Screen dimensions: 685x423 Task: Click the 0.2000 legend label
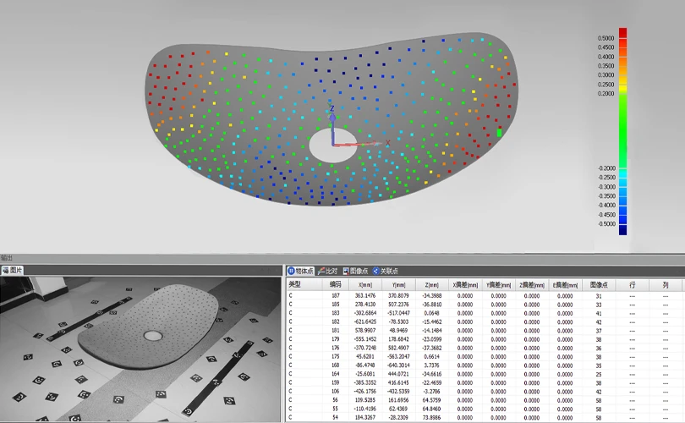tap(606, 94)
